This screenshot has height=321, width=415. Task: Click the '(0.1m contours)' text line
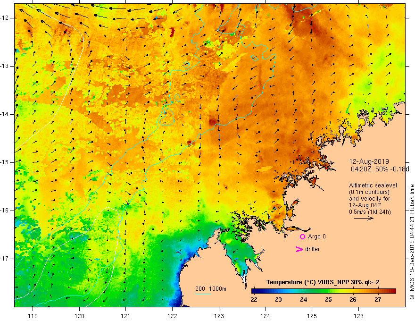point(369,192)
